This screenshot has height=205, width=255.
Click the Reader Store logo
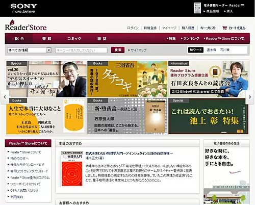(x=25, y=25)
